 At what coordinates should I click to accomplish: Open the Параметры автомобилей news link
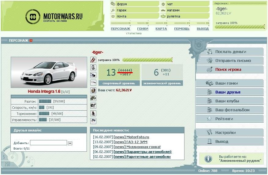click(x=143, y=152)
